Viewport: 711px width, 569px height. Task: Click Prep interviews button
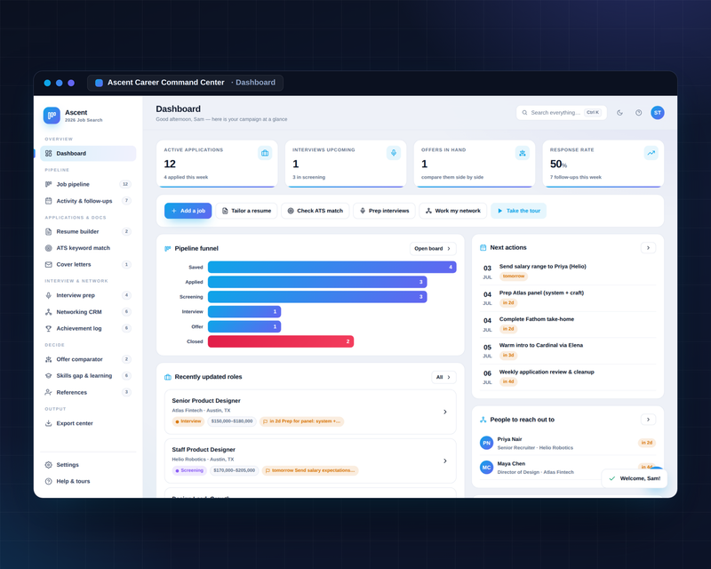[384, 211]
